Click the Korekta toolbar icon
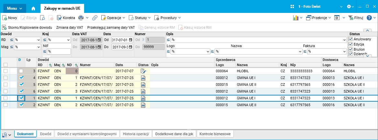This screenshot has width=378, height=140. (x=59, y=18)
